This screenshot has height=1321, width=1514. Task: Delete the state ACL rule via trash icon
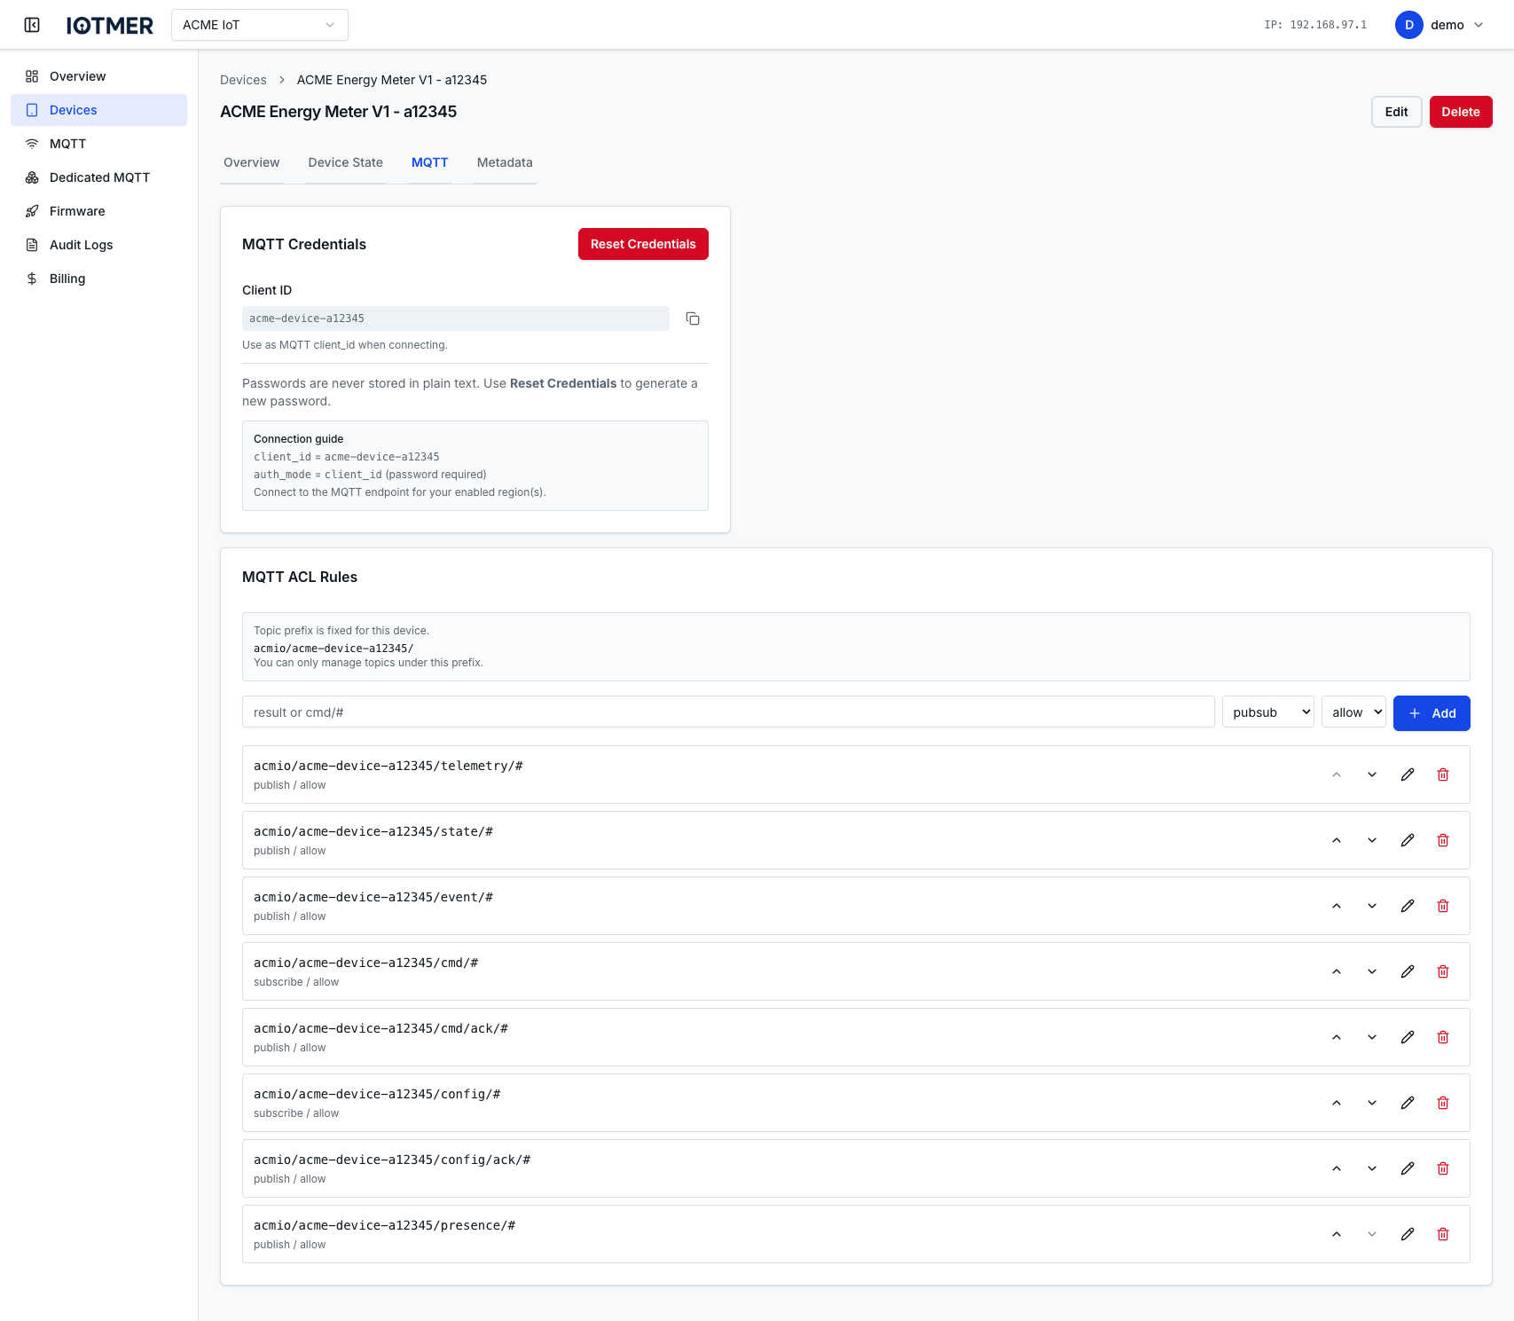[x=1443, y=839]
